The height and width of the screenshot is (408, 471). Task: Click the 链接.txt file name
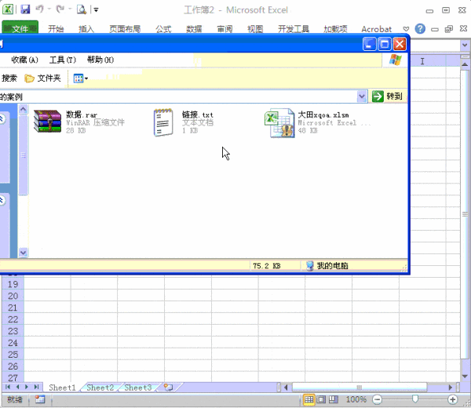(197, 115)
